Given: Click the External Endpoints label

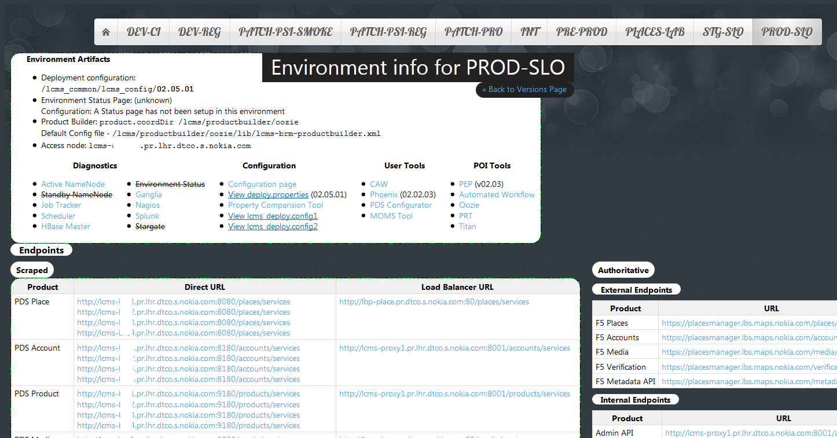Looking at the screenshot, I should pyautogui.click(x=636, y=290).
